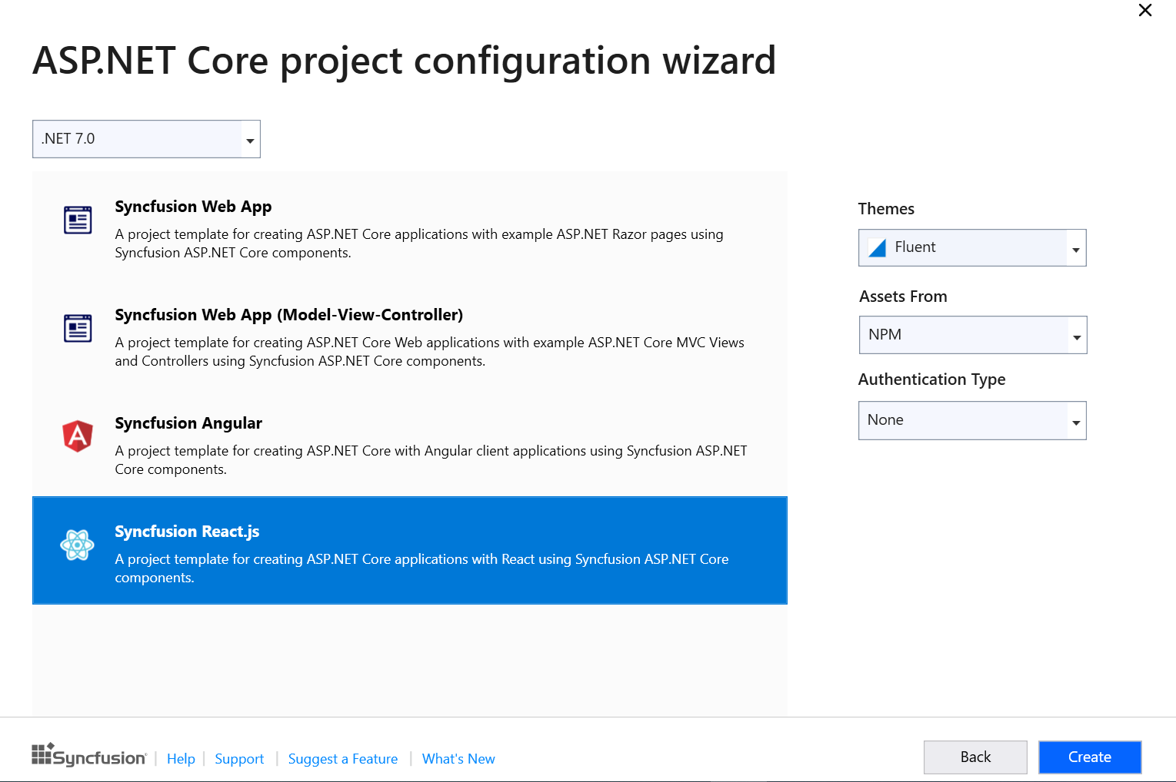Click the Model-View-Controller template icon
This screenshot has width=1176, height=782.
[x=78, y=329]
